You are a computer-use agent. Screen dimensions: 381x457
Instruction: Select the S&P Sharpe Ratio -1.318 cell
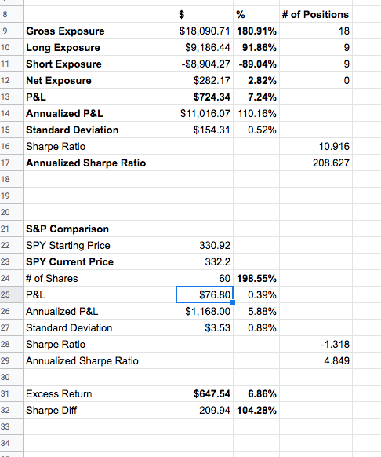(x=316, y=344)
